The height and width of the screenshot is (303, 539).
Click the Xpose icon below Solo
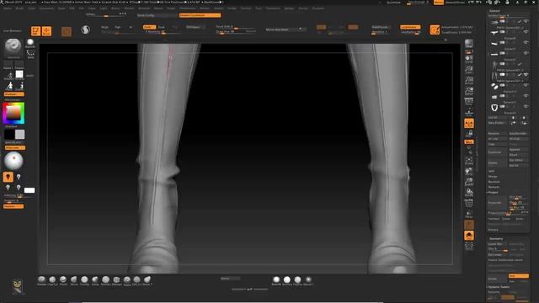(x=469, y=246)
